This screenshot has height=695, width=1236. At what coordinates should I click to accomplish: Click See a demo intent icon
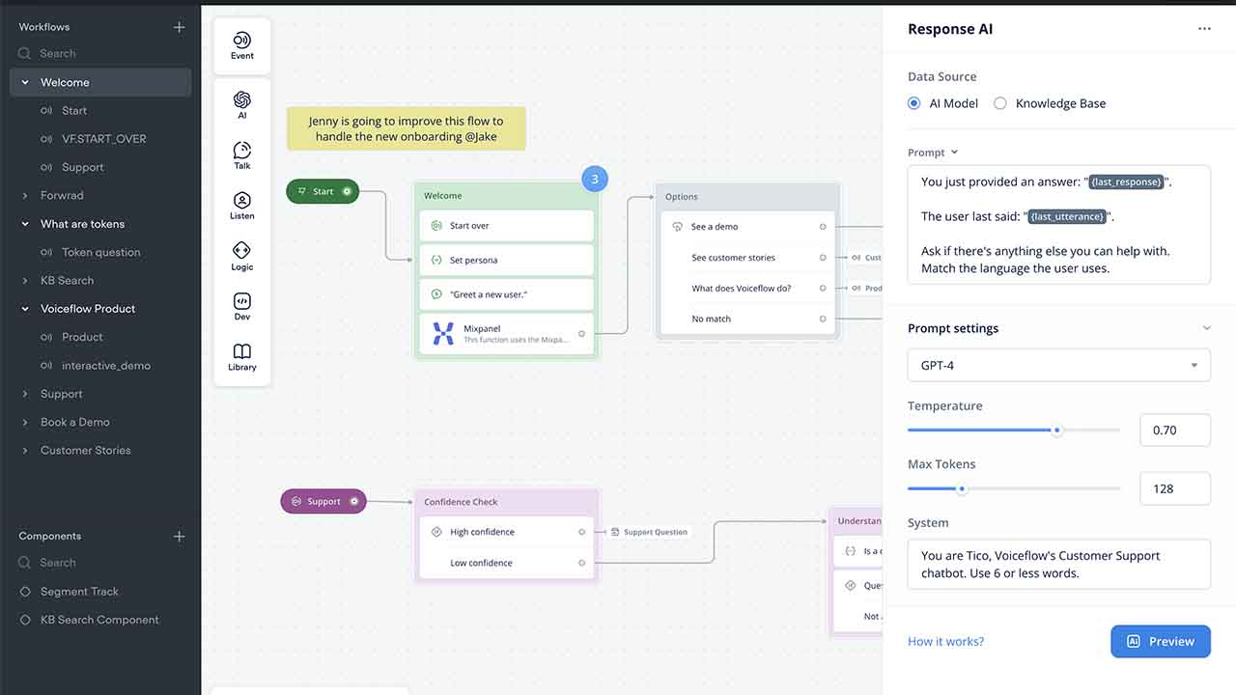coord(678,227)
